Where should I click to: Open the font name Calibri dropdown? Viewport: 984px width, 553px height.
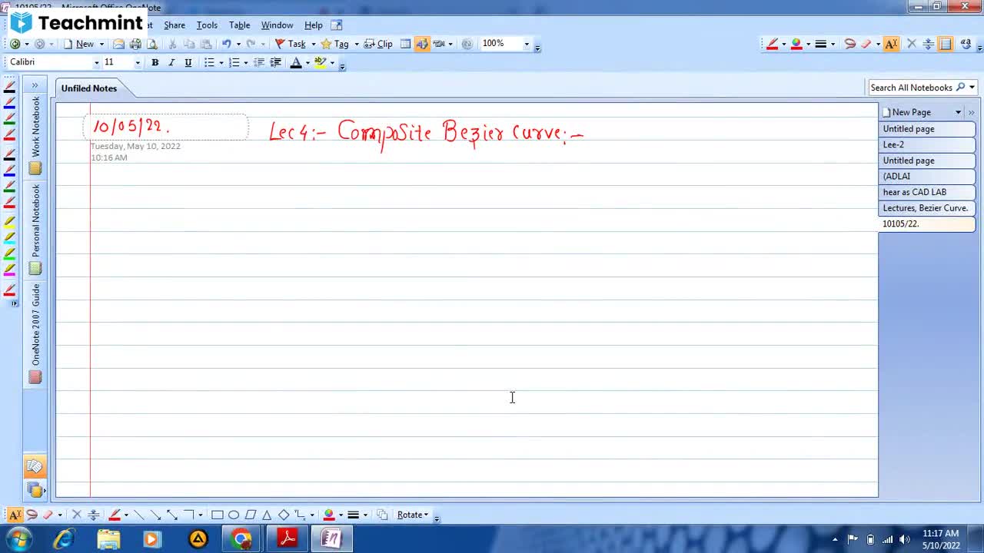(97, 63)
